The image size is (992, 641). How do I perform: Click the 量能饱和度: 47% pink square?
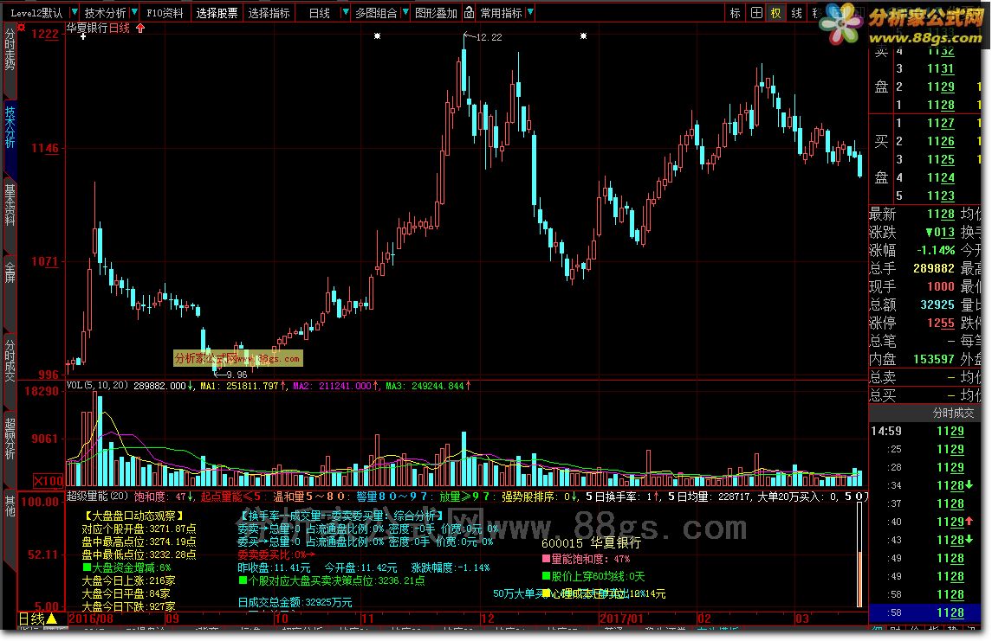pyautogui.click(x=546, y=559)
